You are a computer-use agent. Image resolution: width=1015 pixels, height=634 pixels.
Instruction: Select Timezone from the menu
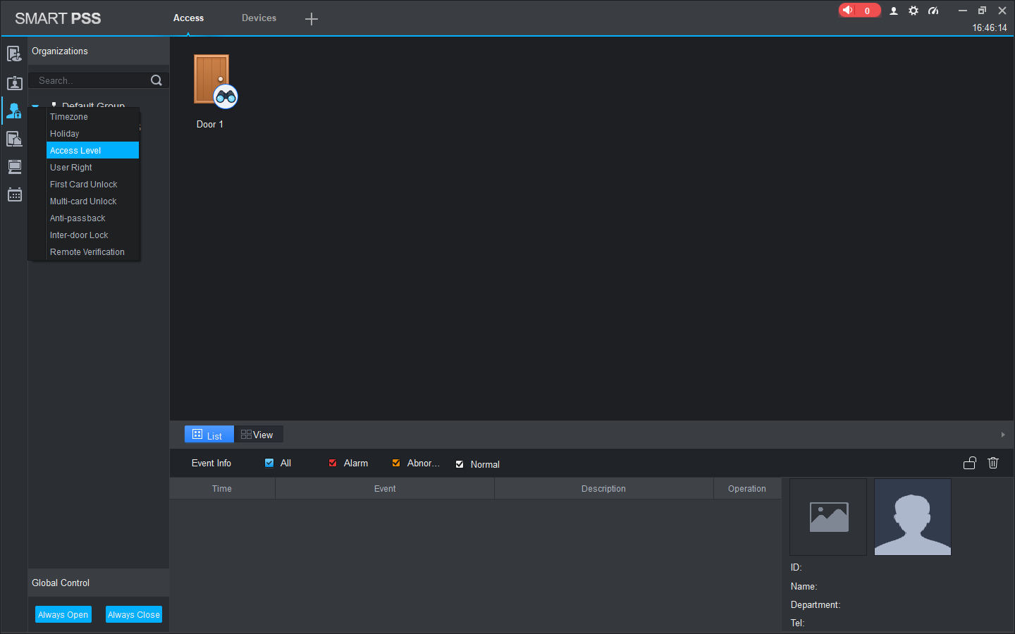pyautogui.click(x=92, y=117)
